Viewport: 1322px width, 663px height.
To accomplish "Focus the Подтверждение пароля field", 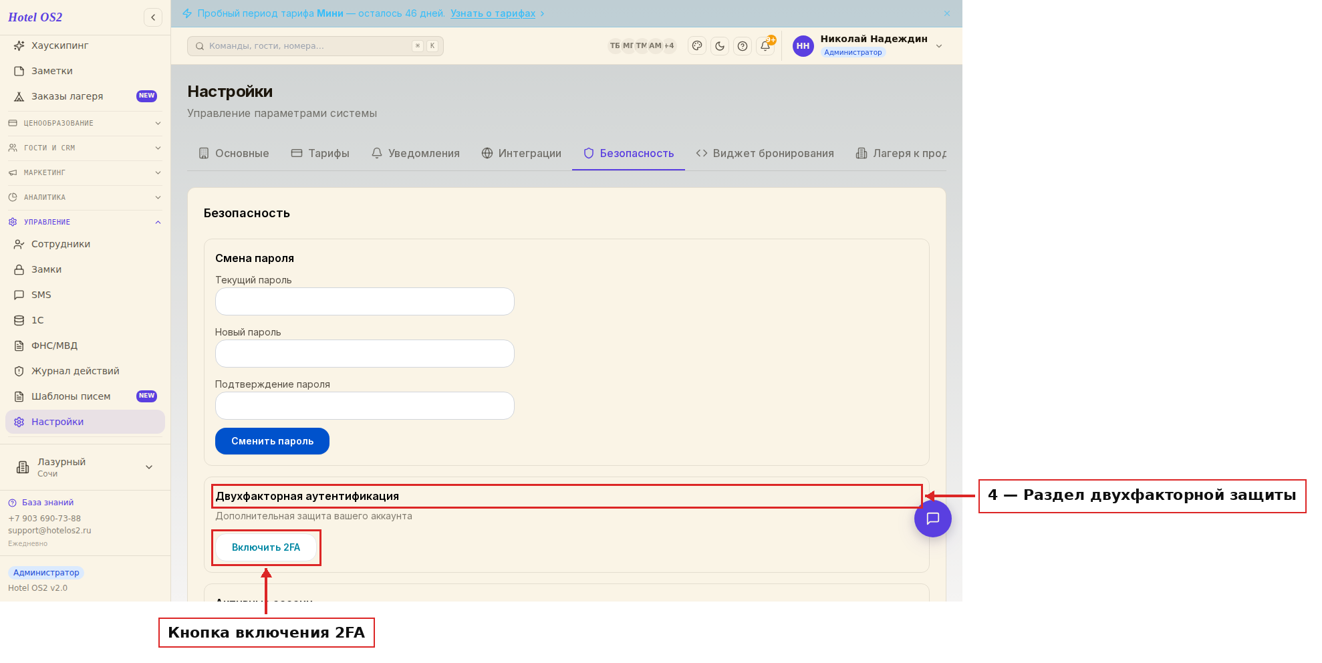I will [x=364, y=406].
